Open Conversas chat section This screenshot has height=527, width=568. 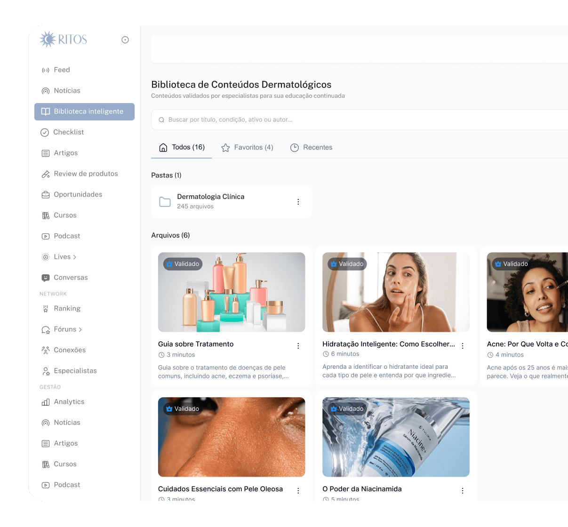pyautogui.click(x=71, y=278)
